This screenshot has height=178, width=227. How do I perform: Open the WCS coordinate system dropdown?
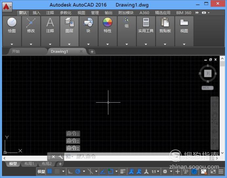click(x=207, y=88)
